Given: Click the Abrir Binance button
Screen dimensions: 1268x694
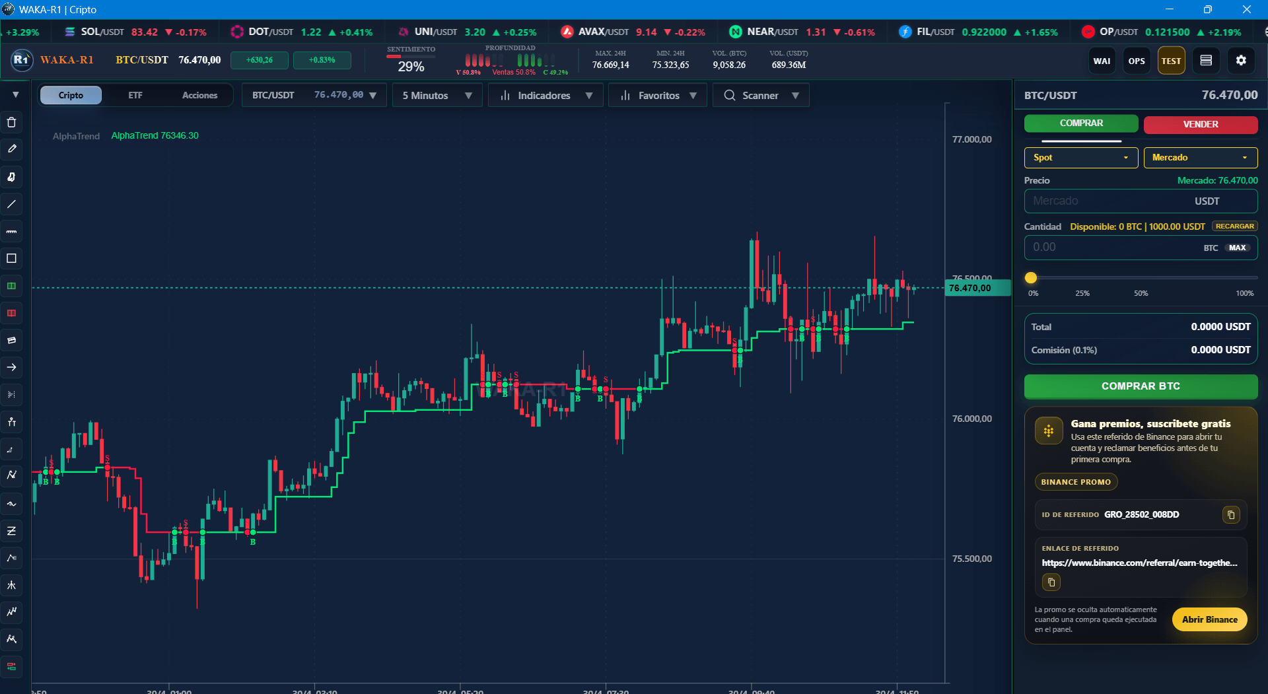Looking at the screenshot, I should (1209, 619).
